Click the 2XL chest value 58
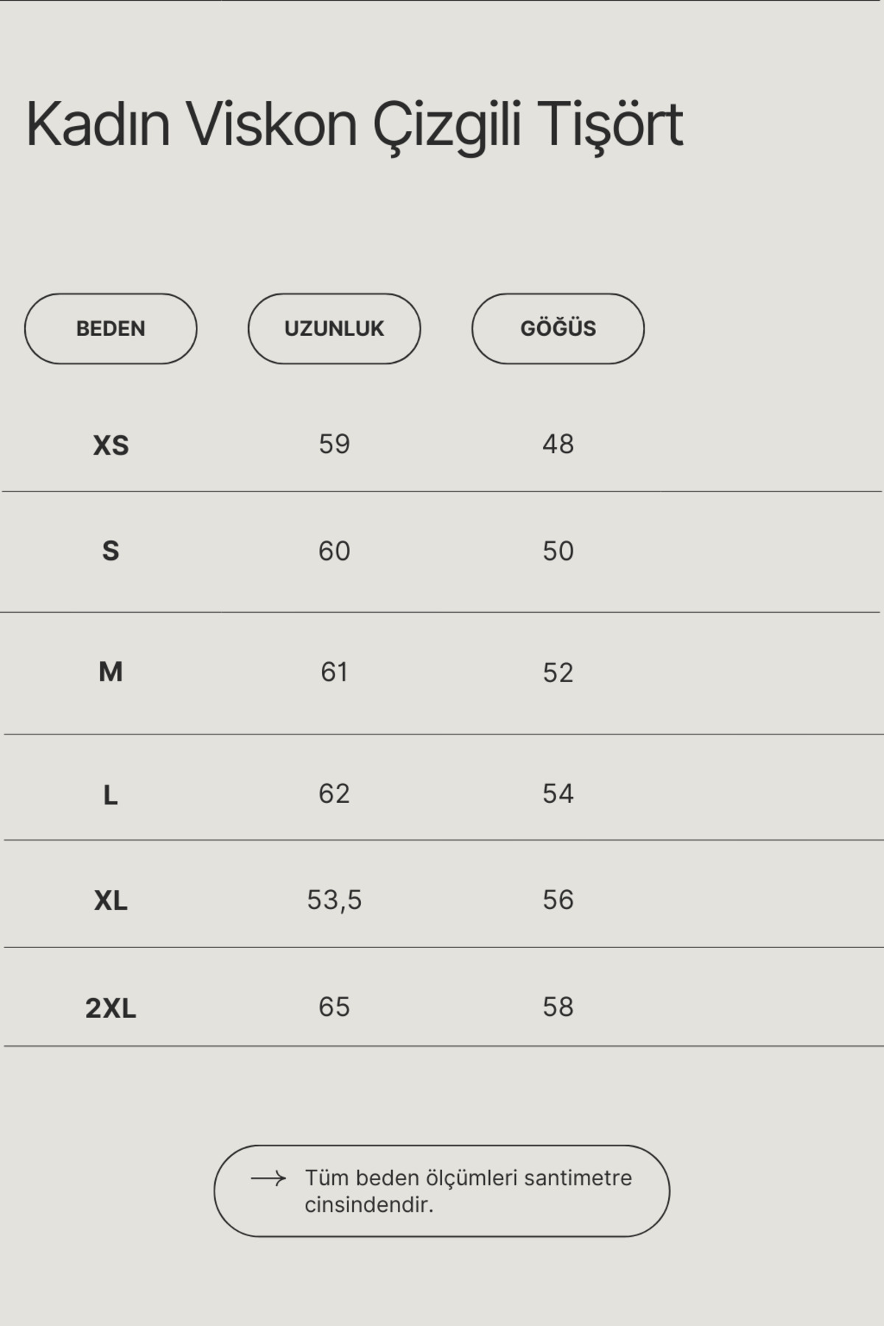 [x=558, y=1007]
